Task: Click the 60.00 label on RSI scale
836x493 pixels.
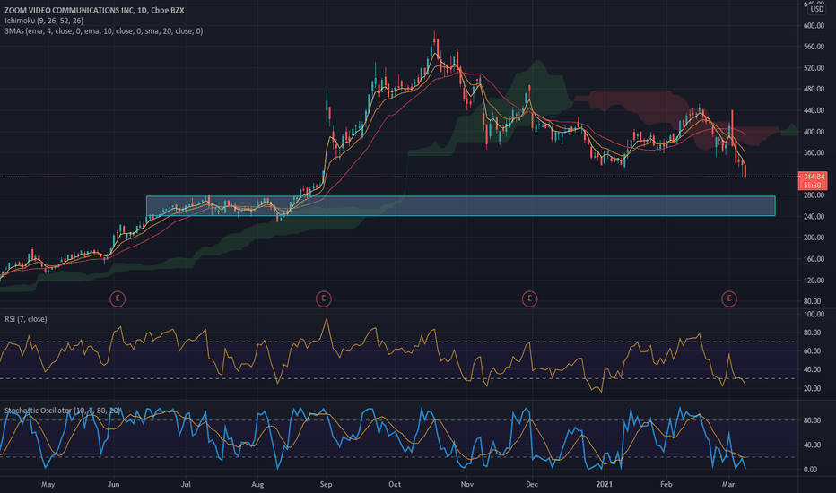Action: (x=812, y=351)
